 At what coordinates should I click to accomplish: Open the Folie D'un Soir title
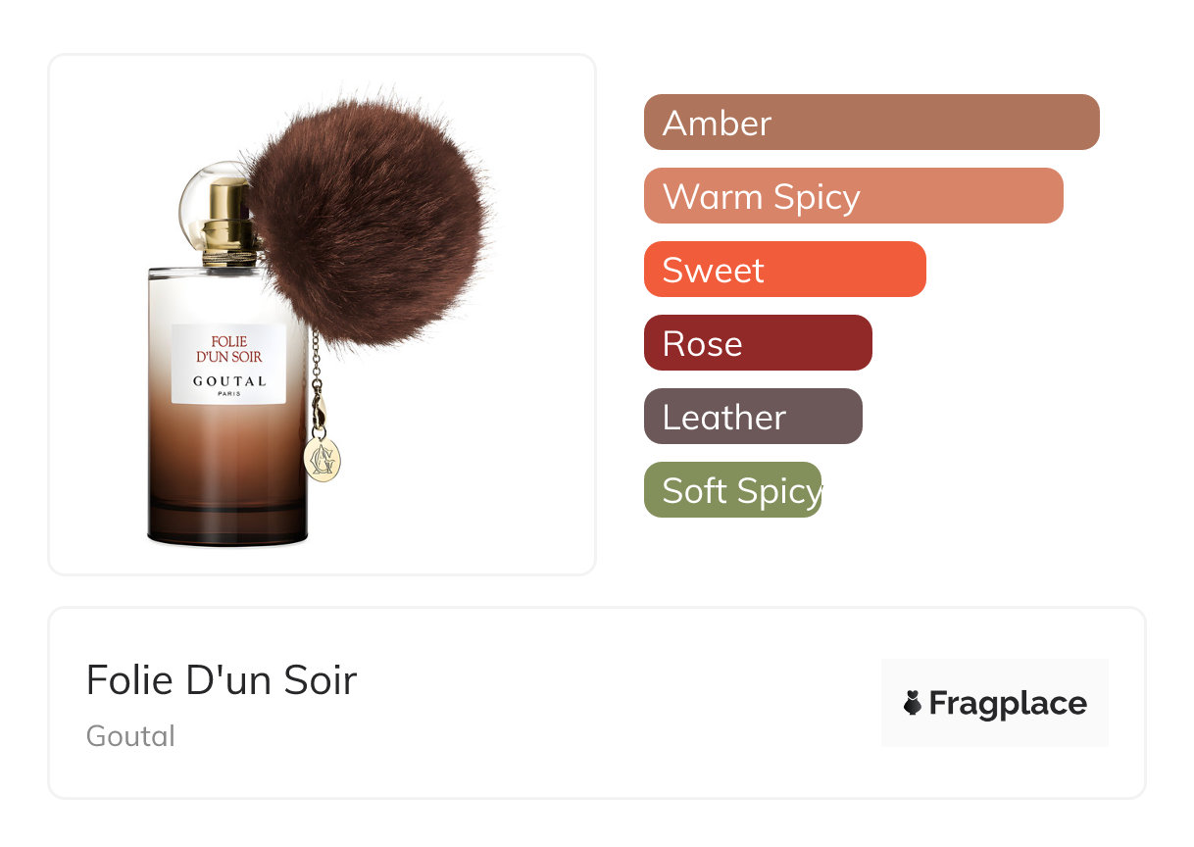[222, 679]
